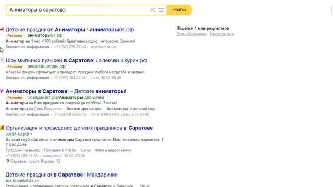Image resolution: width=333 pixels, height=187 pixels.
Task: Click Реклама label under Шоу мыльных пузырей ad
Action: coord(15,66)
